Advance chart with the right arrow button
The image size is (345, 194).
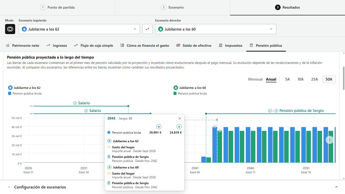(x=330, y=140)
